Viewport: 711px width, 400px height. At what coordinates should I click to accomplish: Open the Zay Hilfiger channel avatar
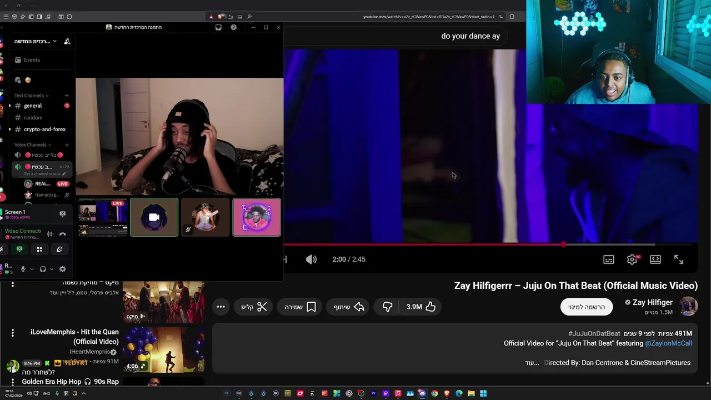[x=688, y=307]
